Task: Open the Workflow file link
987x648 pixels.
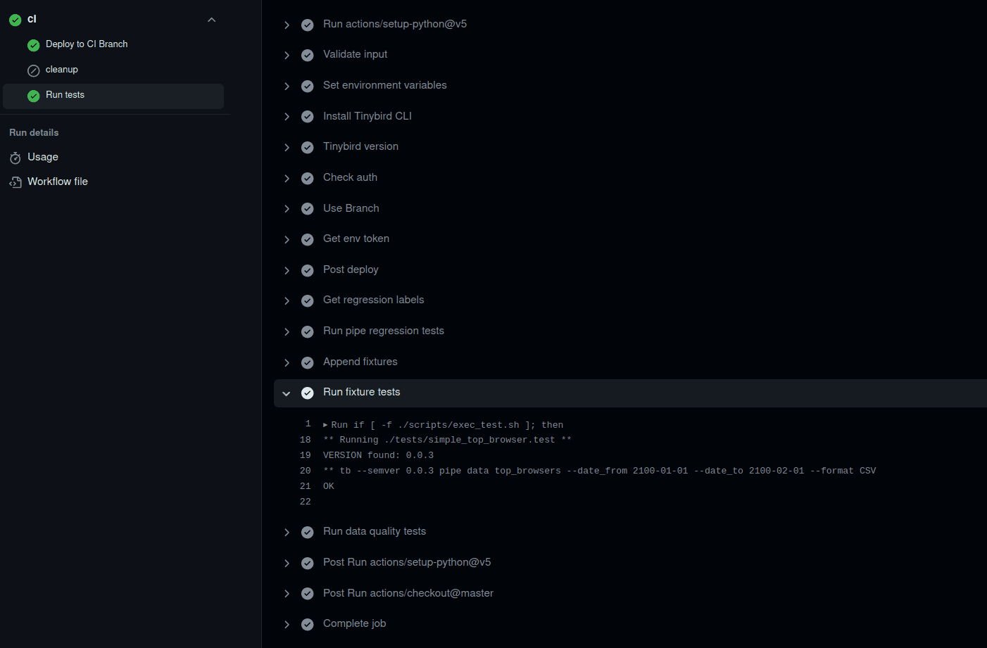Action: pos(58,182)
